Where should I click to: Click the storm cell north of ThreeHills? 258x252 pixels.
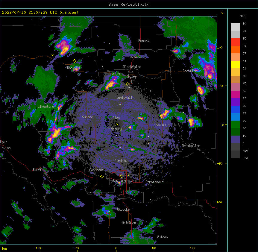point(165,114)
